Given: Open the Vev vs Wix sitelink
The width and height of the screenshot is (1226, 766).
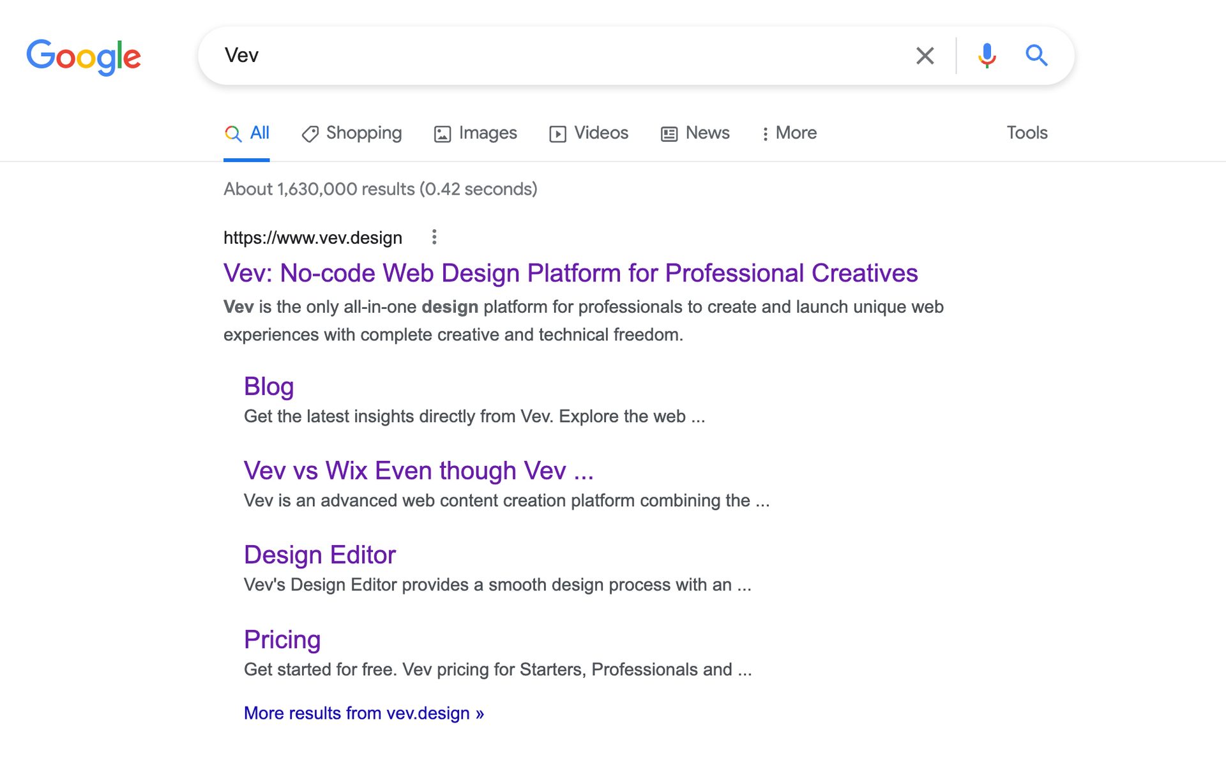Looking at the screenshot, I should point(419,471).
